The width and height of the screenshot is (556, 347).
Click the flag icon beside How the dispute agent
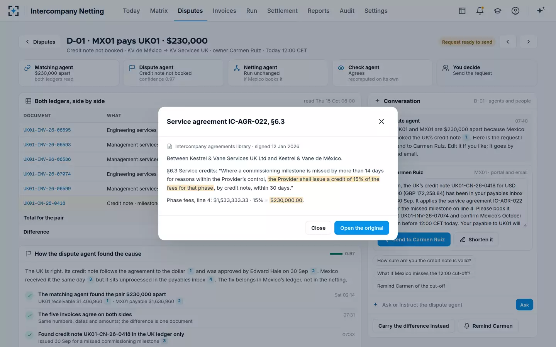click(x=28, y=254)
